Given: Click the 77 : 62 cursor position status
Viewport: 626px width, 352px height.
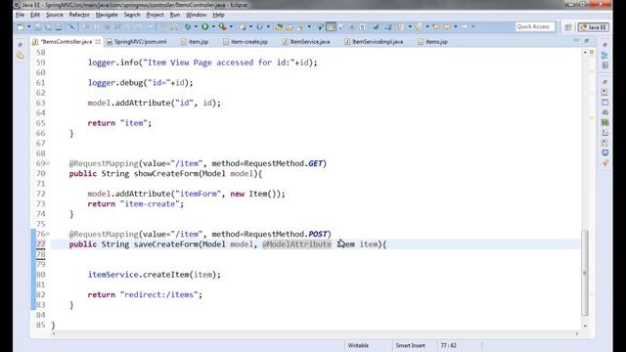Looking at the screenshot, I should point(448,345).
